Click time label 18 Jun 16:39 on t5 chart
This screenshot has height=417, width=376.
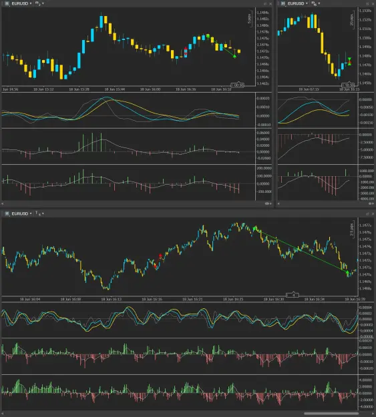coord(355,299)
